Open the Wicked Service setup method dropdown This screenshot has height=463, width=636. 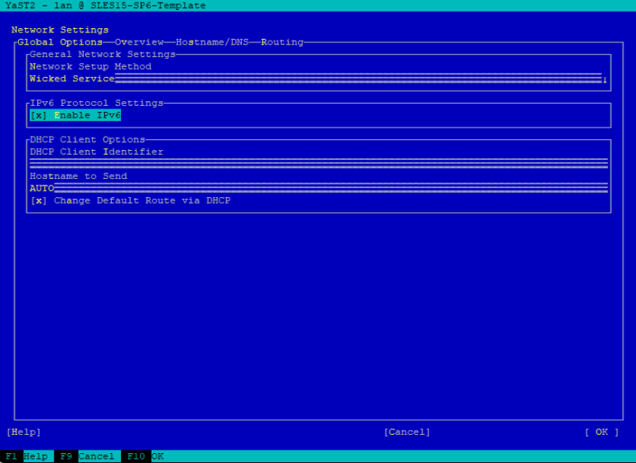pos(315,80)
